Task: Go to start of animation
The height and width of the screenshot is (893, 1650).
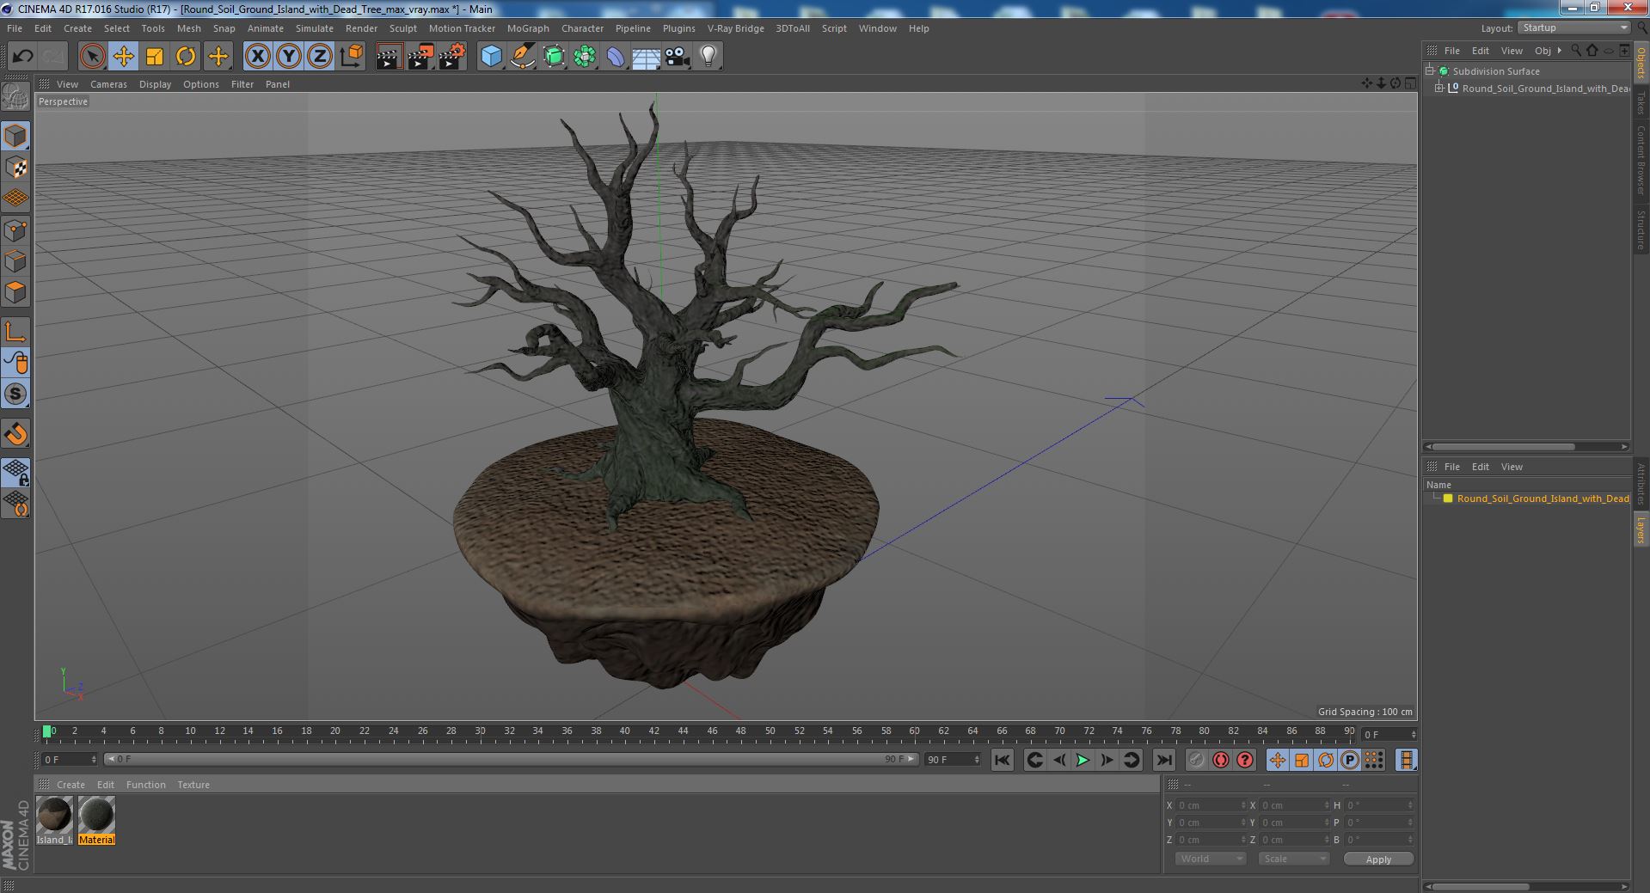Action: pos(1002,760)
